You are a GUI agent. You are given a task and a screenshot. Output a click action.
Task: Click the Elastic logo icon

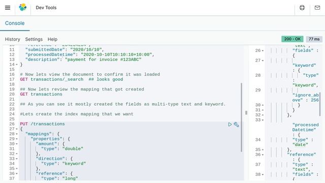(x=23, y=8)
